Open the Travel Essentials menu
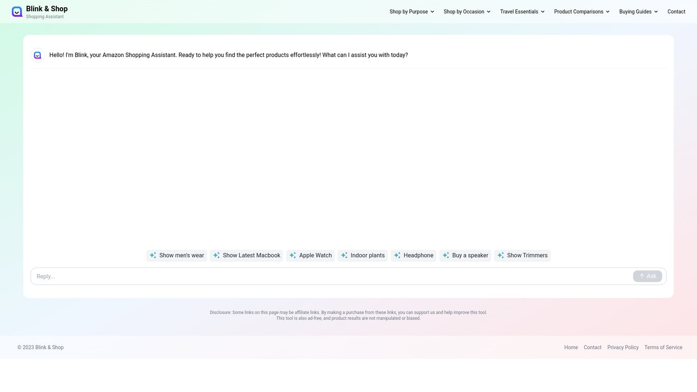 pyautogui.click(x=522, y=12)
